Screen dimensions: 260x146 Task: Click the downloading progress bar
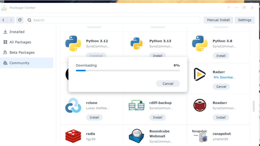point(128,70)
